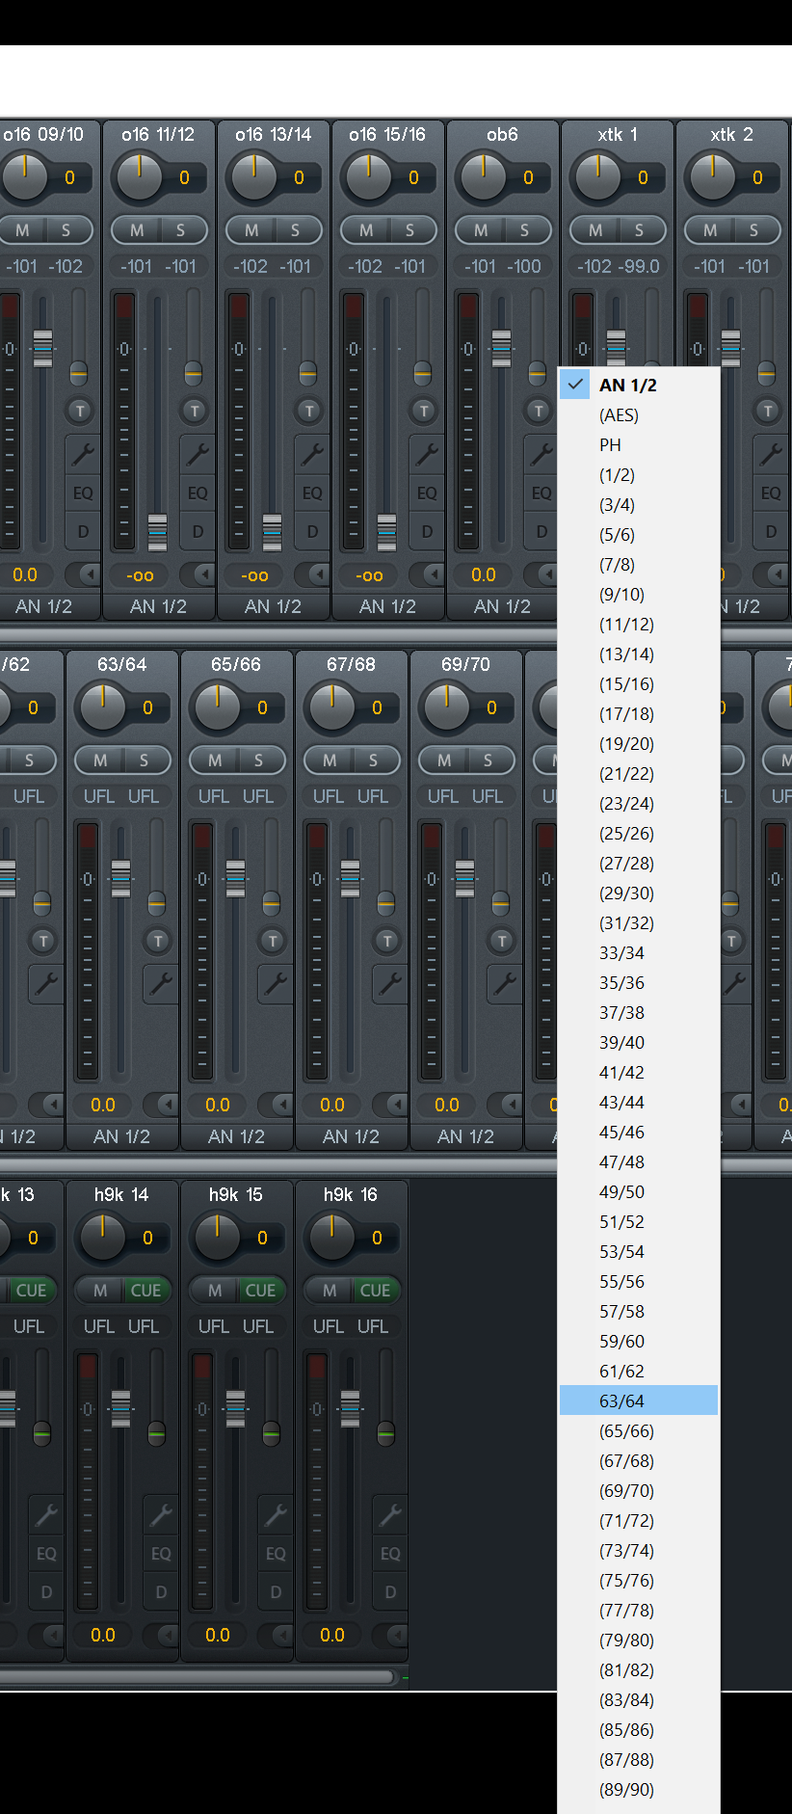The width and height of the screenshot is (792, 1814).
Task: Select PH in the routing menu
Action: (639, 444)
